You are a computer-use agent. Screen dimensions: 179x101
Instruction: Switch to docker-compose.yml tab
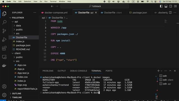click(x=56, y=13)
